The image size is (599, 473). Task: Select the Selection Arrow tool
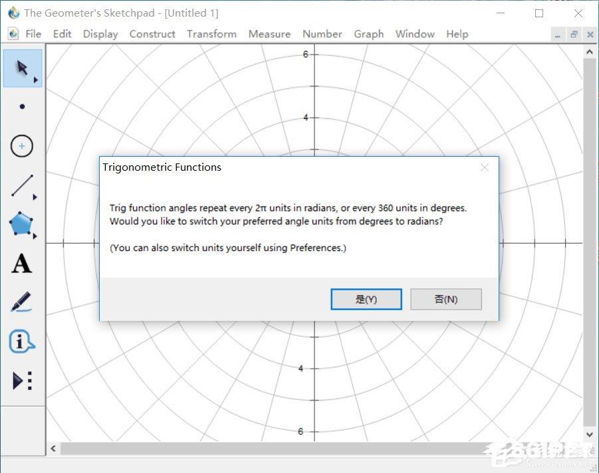click(x=23, y=68)
